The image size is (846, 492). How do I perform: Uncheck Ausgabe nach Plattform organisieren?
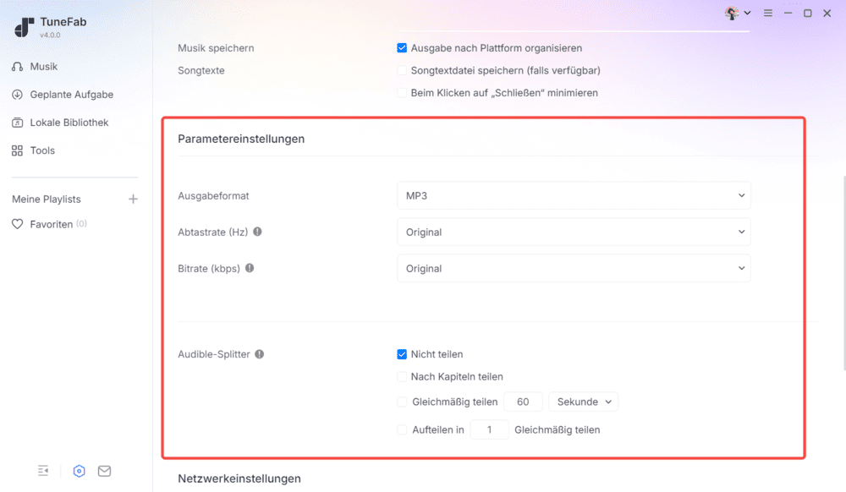[x=401, y=47]
